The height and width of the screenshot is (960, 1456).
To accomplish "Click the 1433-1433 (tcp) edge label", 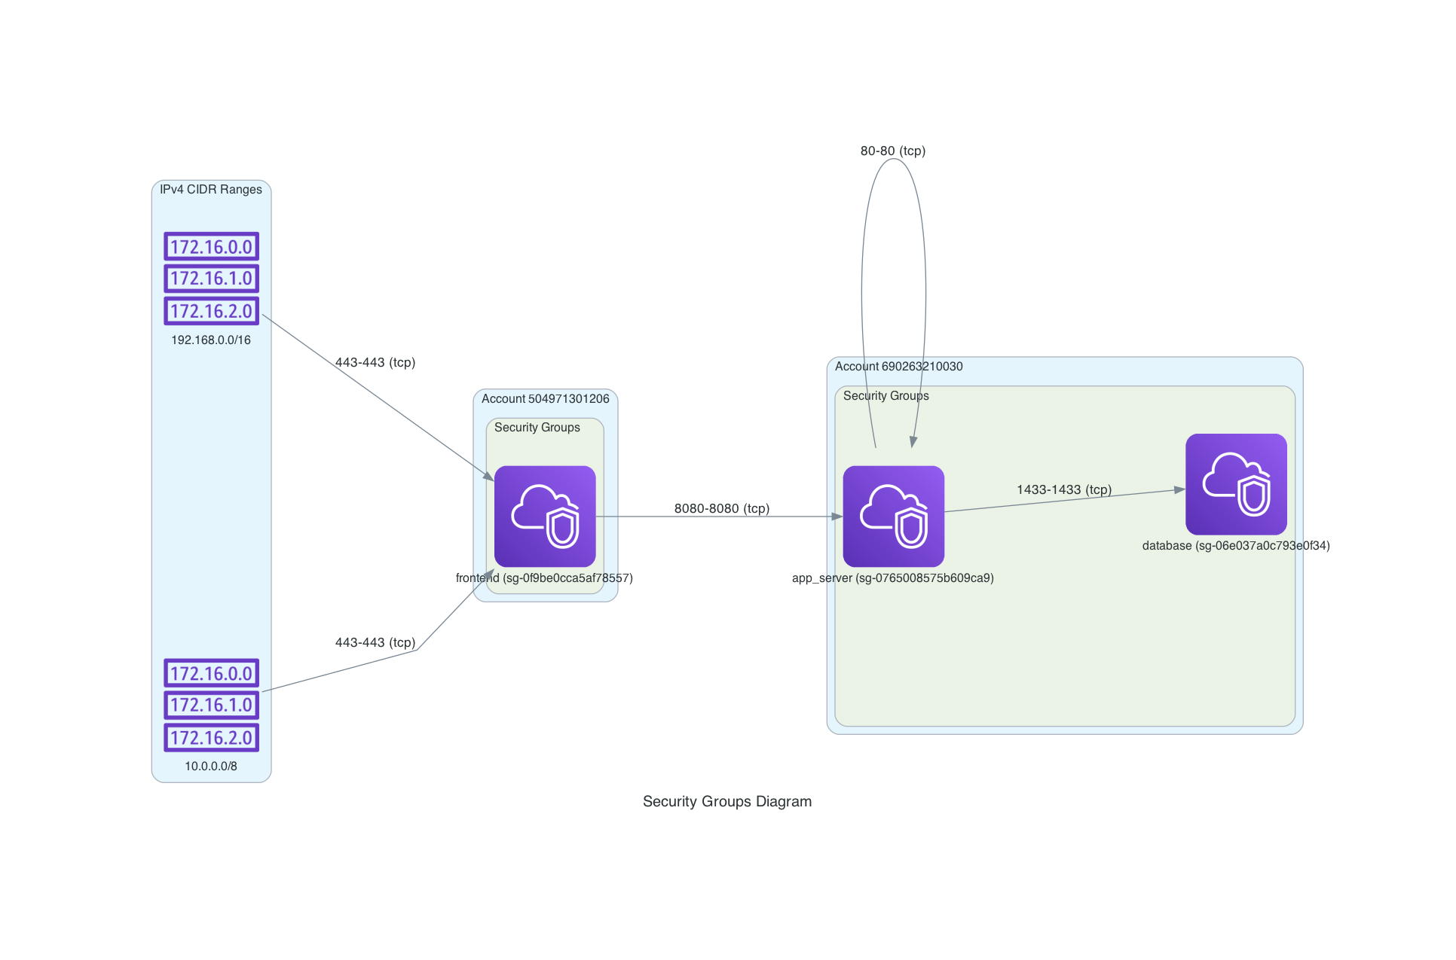I will point(1064,490).
